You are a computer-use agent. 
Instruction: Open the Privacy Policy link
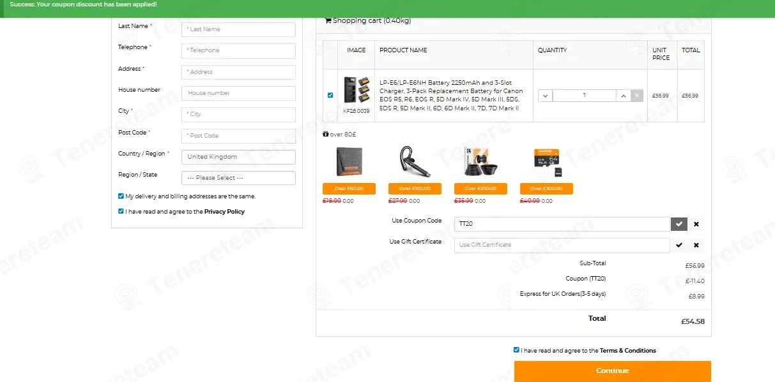[224, 212]
